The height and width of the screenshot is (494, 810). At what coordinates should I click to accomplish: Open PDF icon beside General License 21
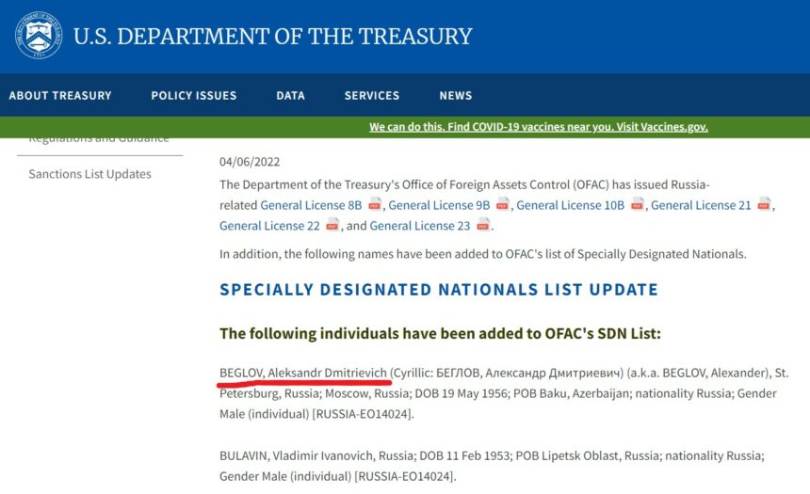[x=765, y=204]
